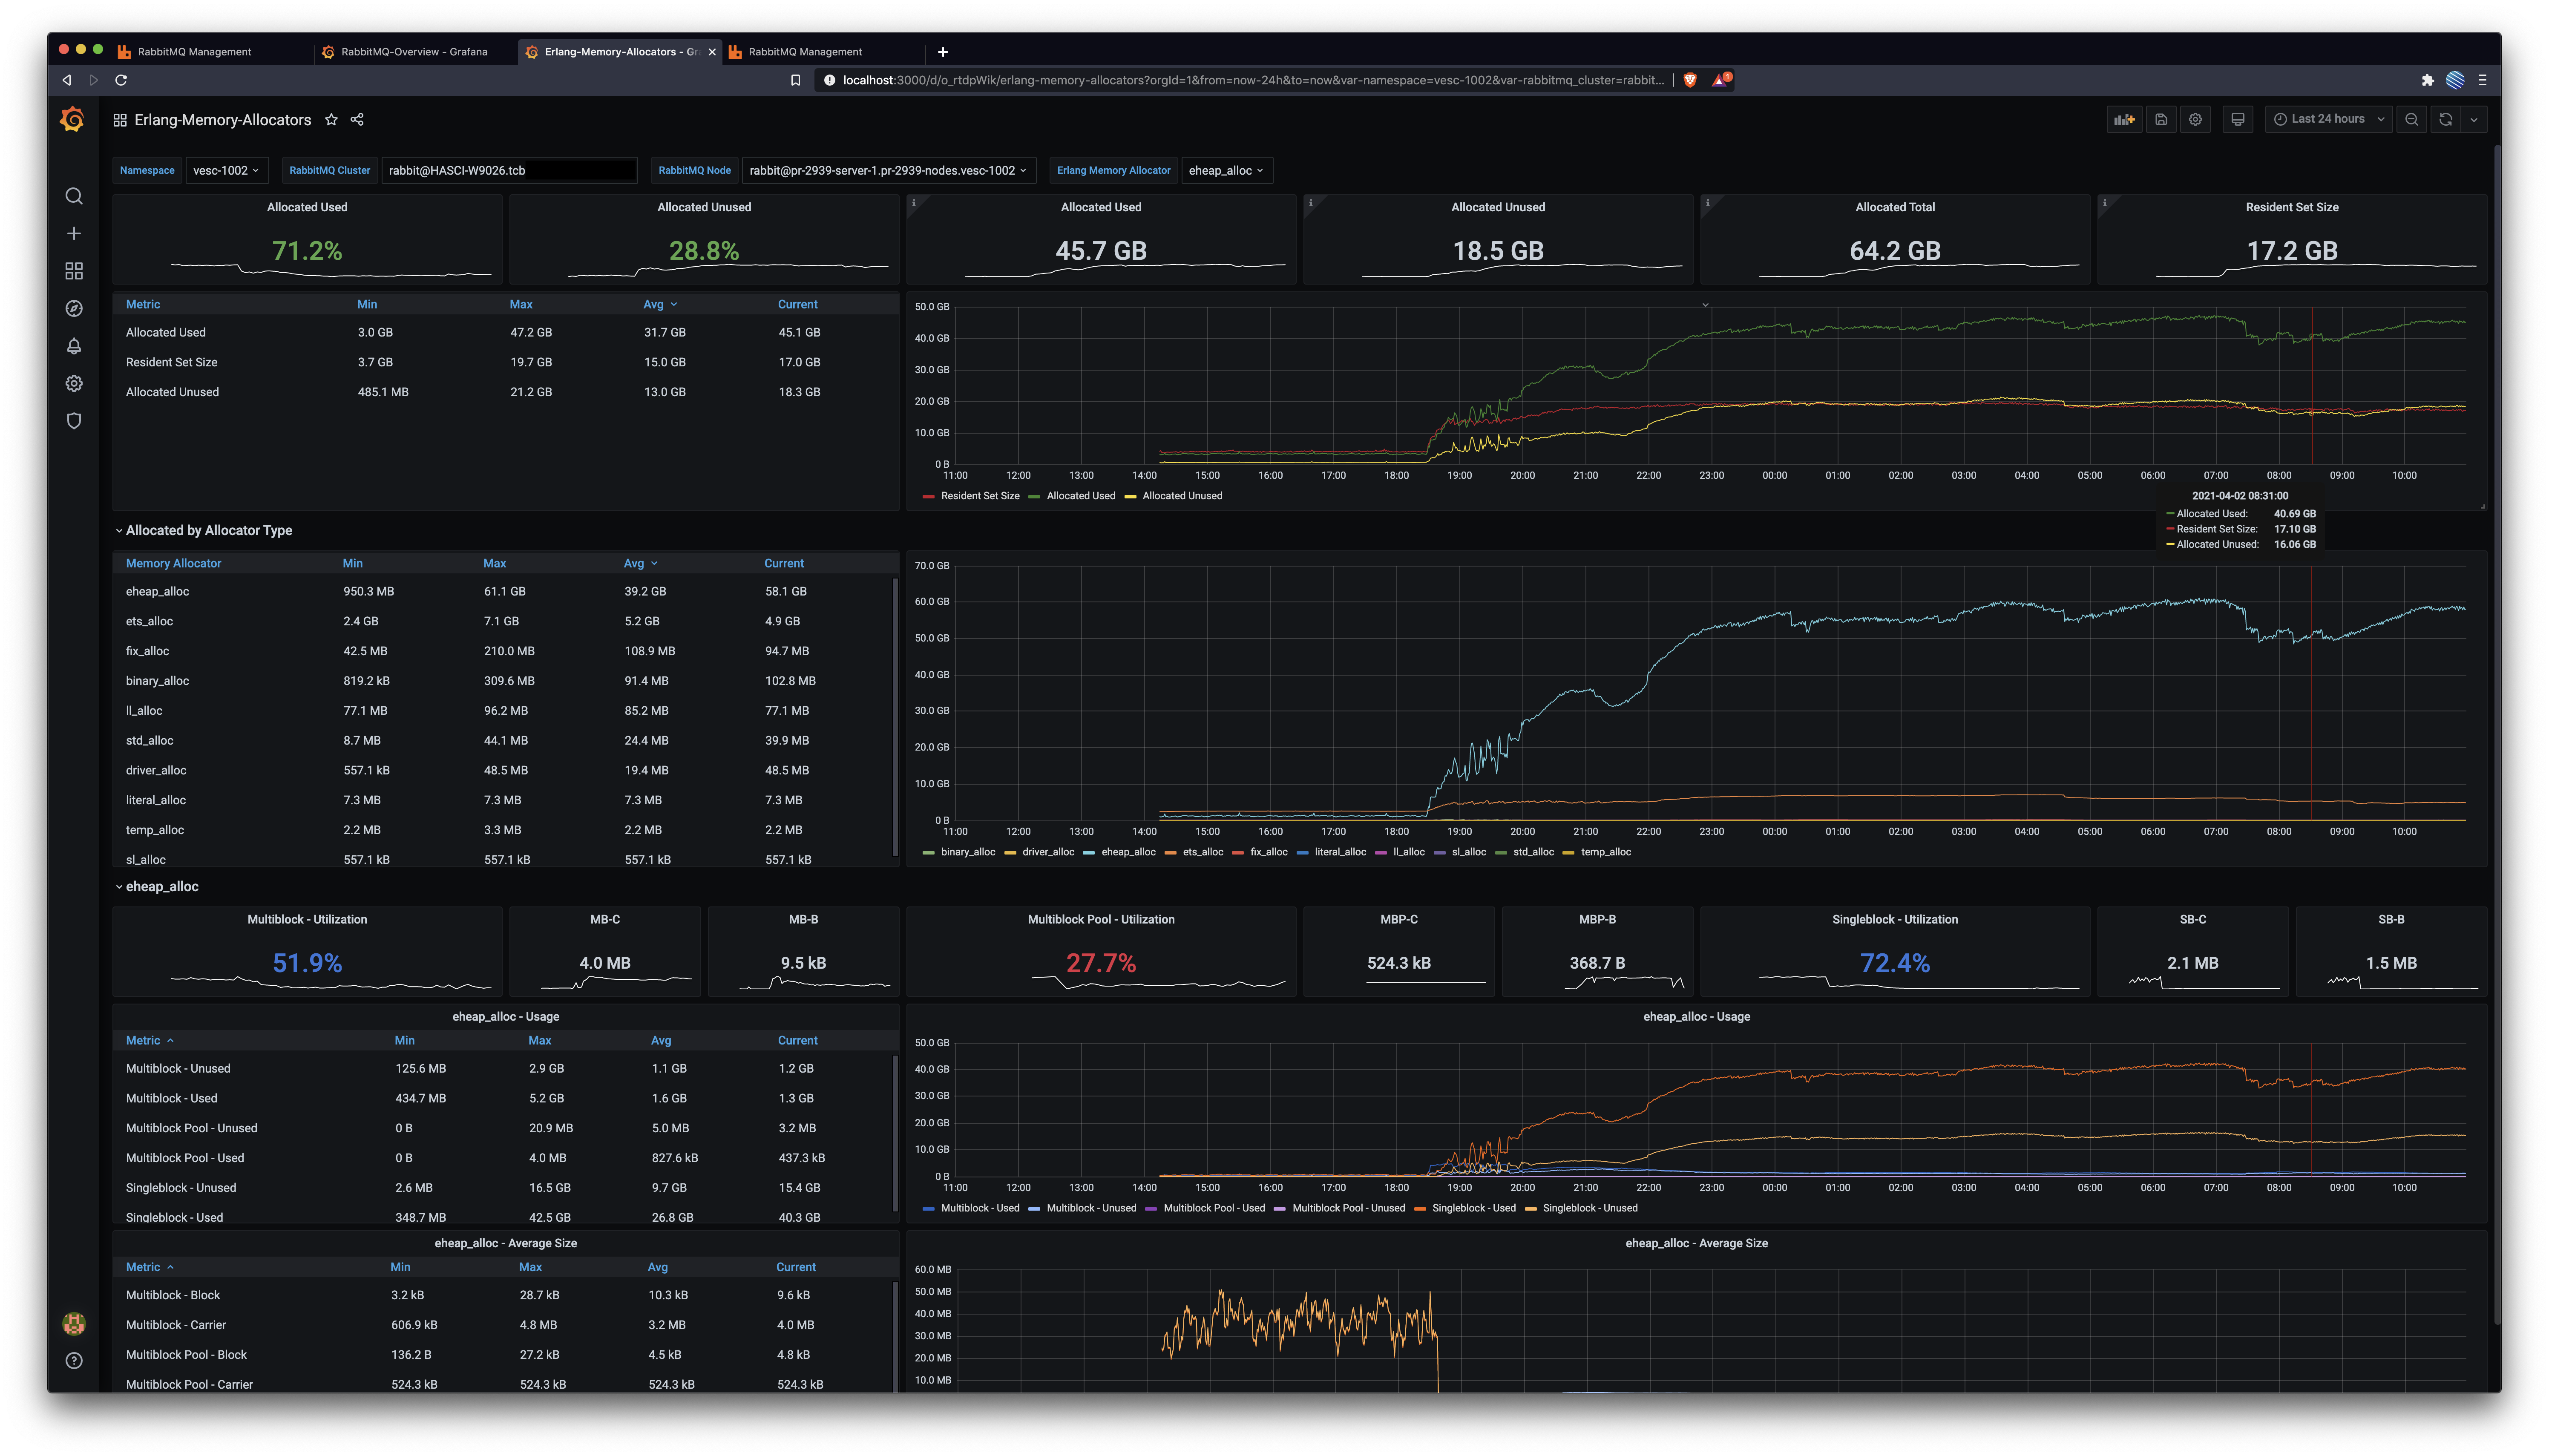Click the zoom out time range icon
2549x1456 pixels.
pos(2411,120)
